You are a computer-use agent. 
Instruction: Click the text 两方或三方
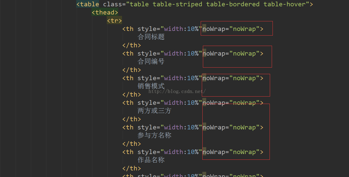point(155,111)
